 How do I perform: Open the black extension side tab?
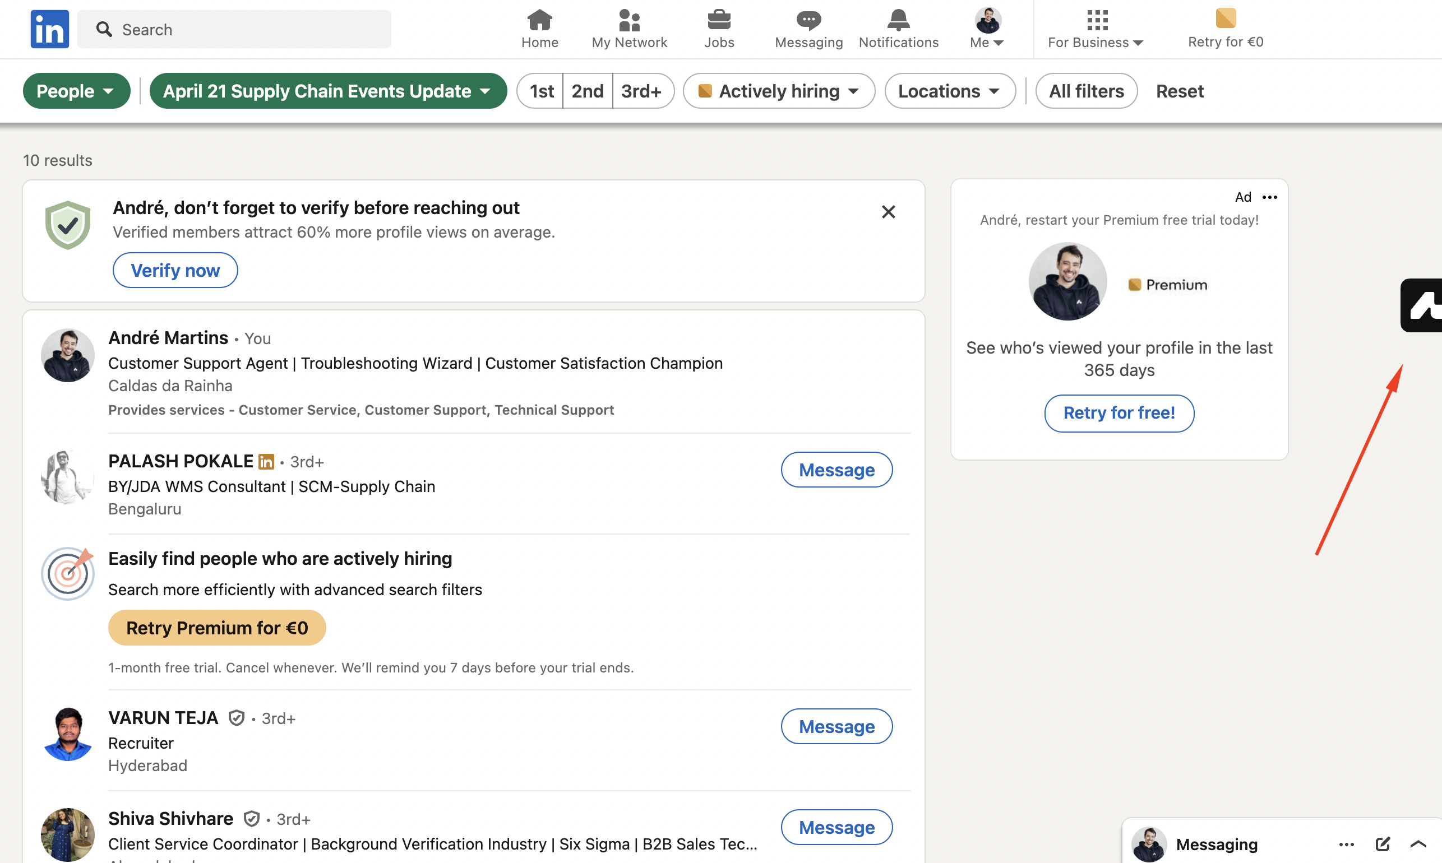[1421, 306]
